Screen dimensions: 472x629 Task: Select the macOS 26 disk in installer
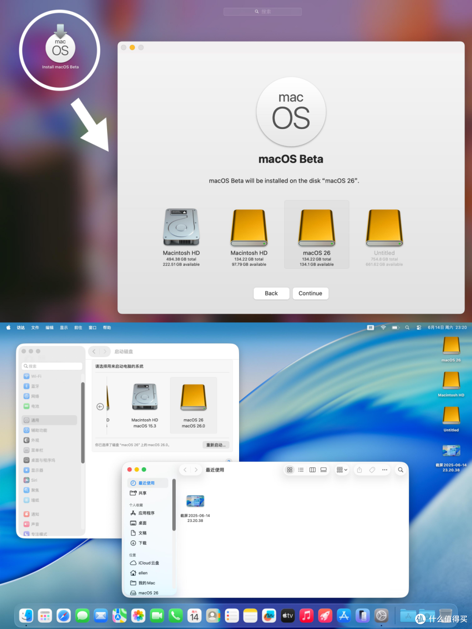coord(316,235)
